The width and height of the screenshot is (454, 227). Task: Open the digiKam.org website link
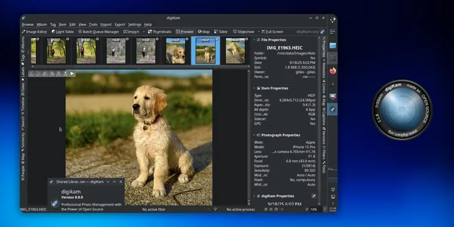click(311, 32)
